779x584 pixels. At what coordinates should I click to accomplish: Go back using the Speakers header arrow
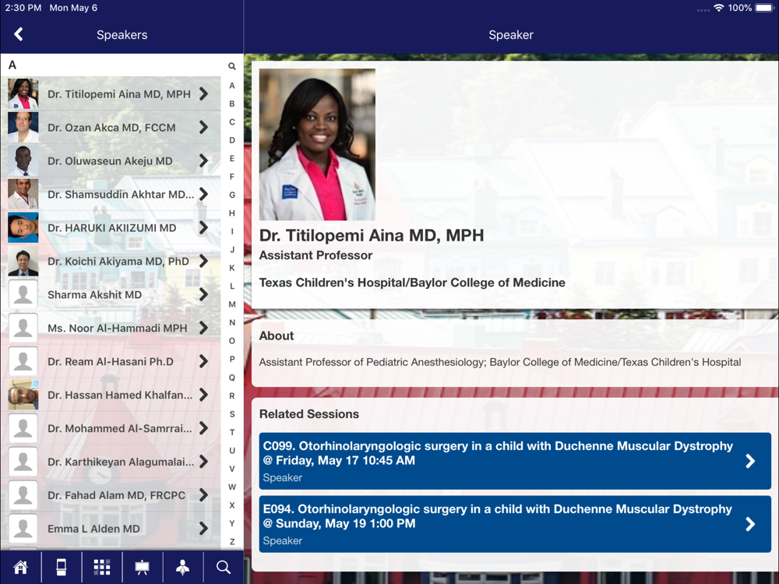(19, 34)
